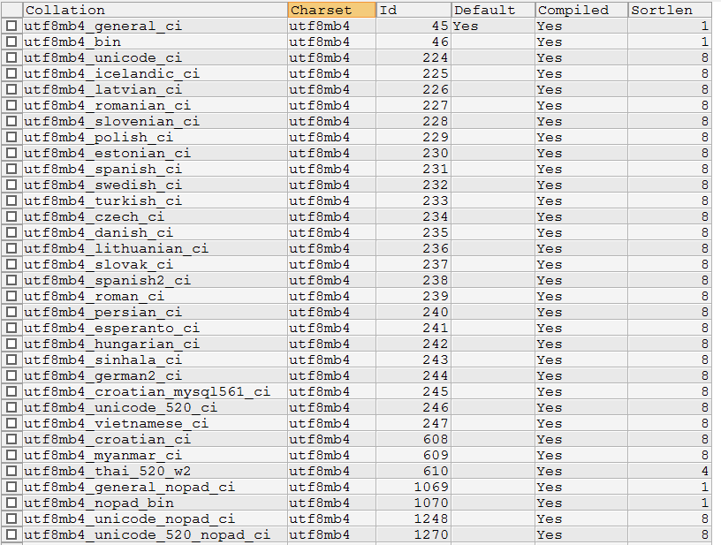Select the utf8mb4_croatian_mysql561_ci collation name

[147, 392]
